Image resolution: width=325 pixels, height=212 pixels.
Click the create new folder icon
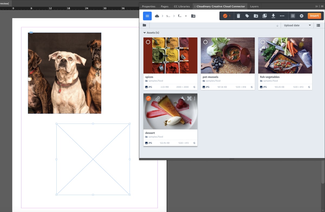(x=193, y=16)
